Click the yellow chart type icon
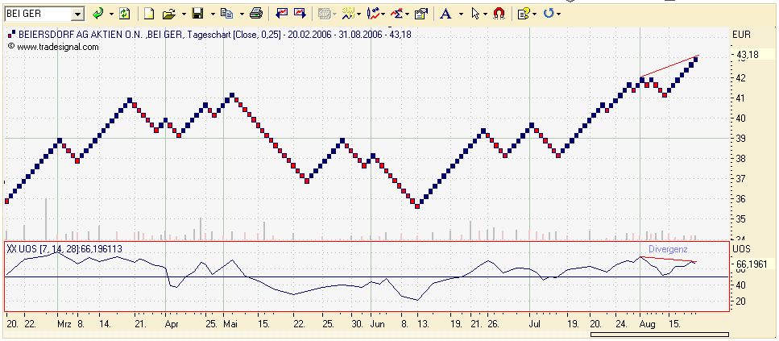The height and width of the screenshot is (341, 779). point(349,14)
